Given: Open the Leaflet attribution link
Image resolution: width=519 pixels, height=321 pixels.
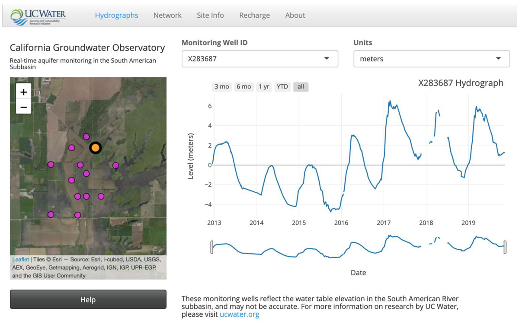Looking at the screenshot, I should point(20,259).
